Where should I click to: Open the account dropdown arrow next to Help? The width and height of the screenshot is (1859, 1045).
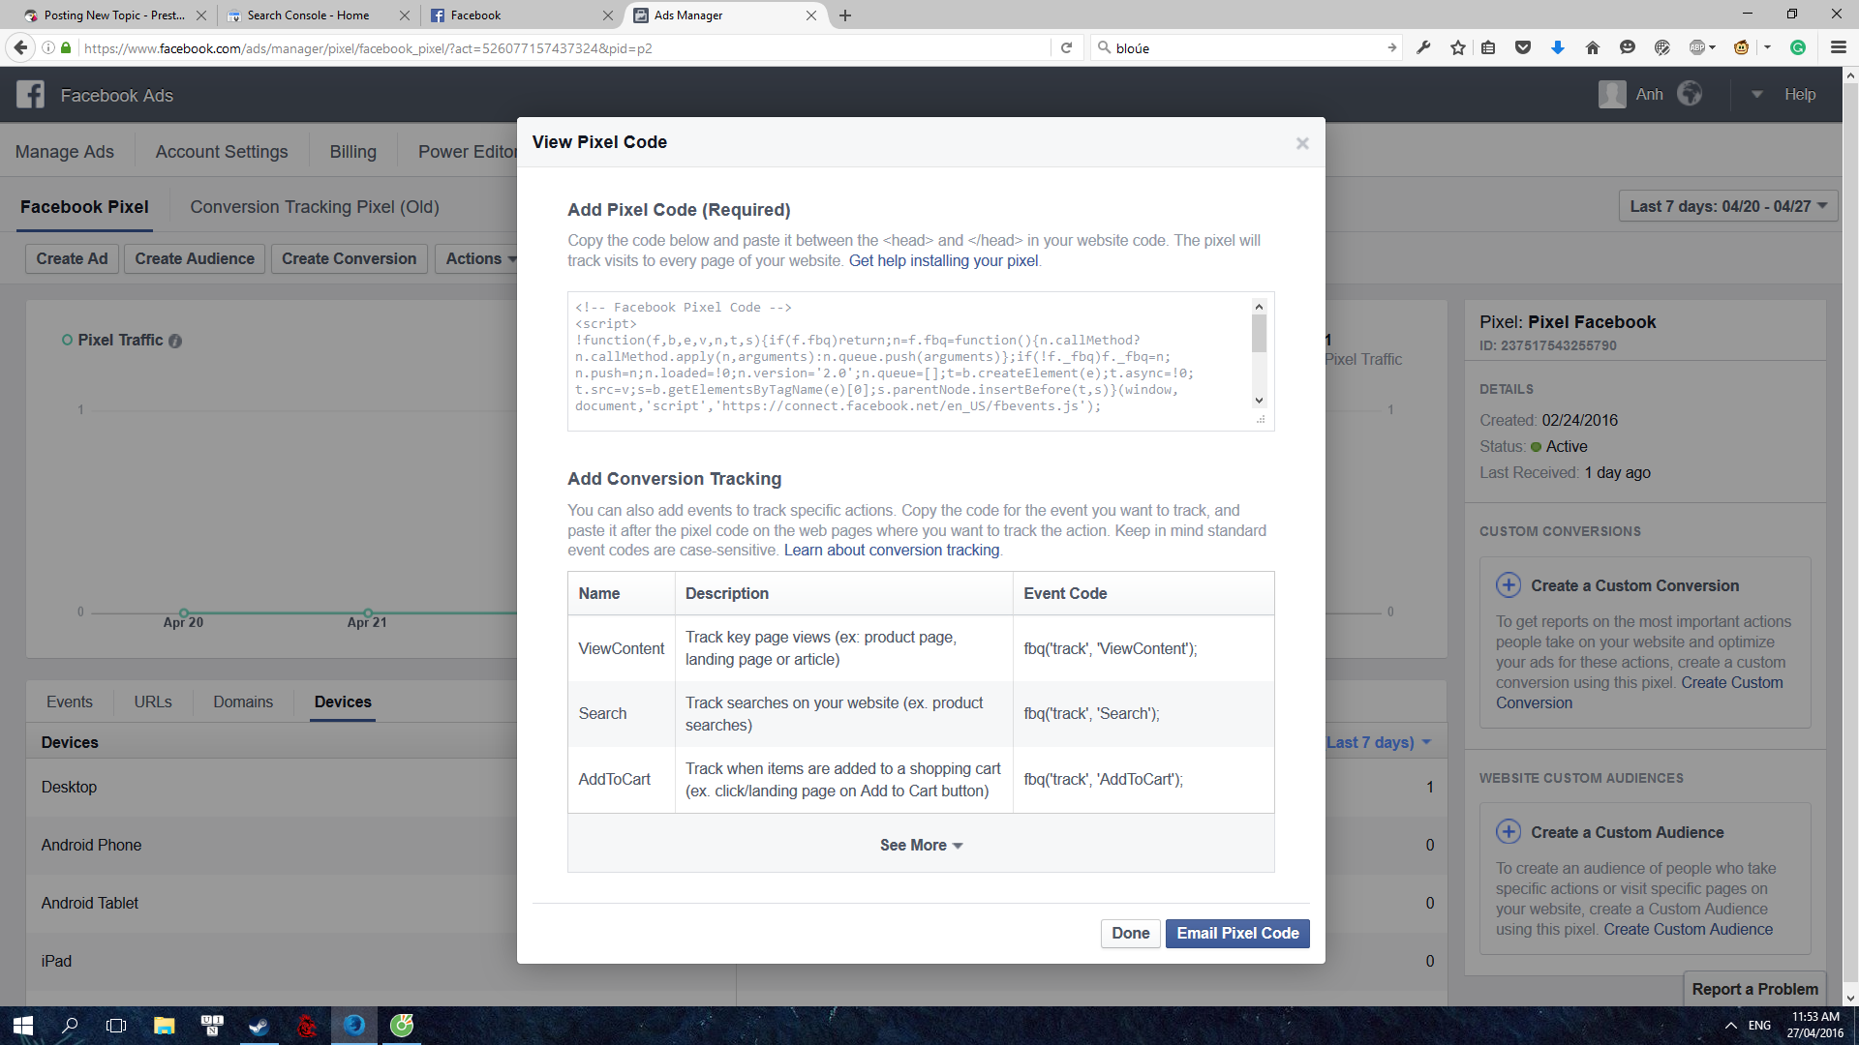[1756, 94]
